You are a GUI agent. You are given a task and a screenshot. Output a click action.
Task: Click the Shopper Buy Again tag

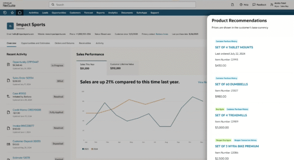tap(223, 140)
